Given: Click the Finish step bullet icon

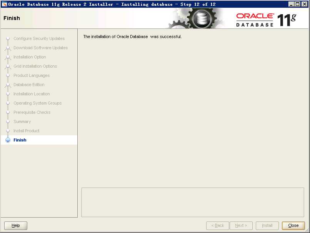Looking at the screenshot, I should (8, 140).
